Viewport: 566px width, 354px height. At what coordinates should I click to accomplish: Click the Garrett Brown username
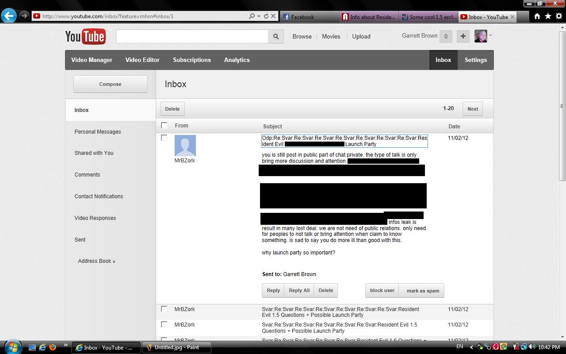pyautogui.click(x=420, y=36)
